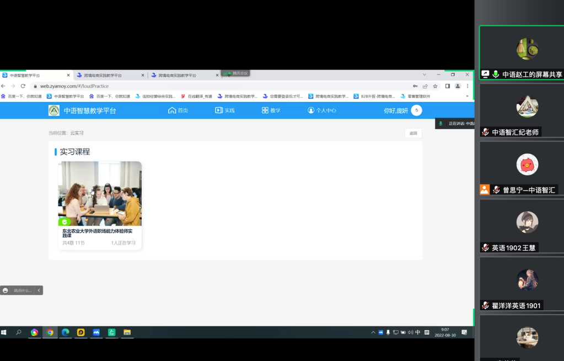Viewport: 564px width, 361px height.
Task: Select avatar of 曾思宁—中语智汇
Action: (527, 165)
